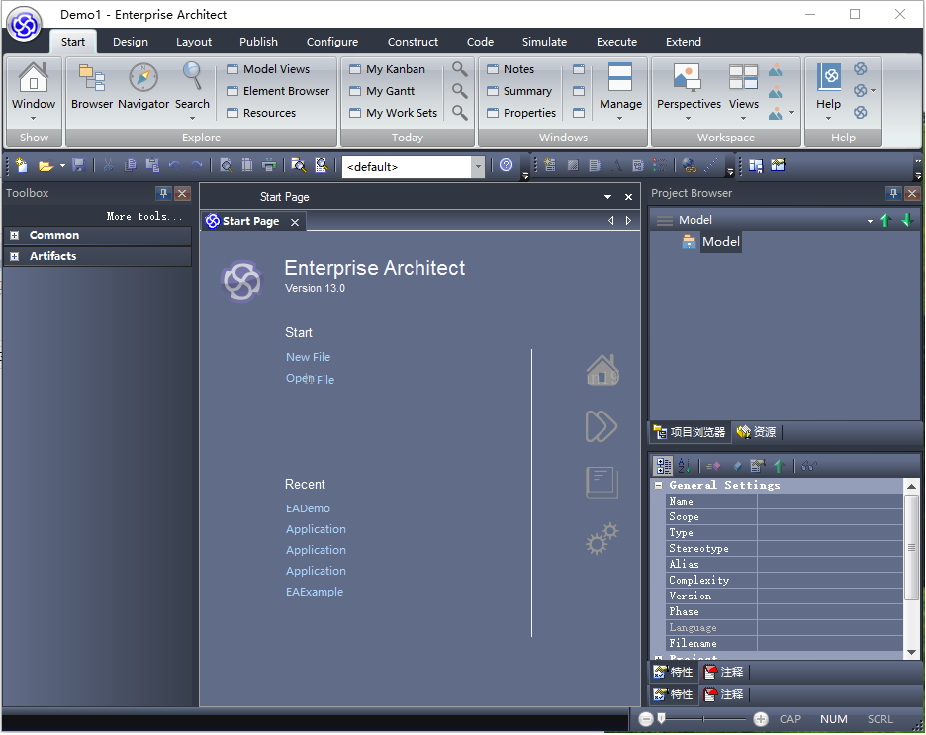Click the Enterprise Architect application logo button
Image resolution: width=926 pixels, height=735 pixels.
pyautogui.click(x=24, y=25)
